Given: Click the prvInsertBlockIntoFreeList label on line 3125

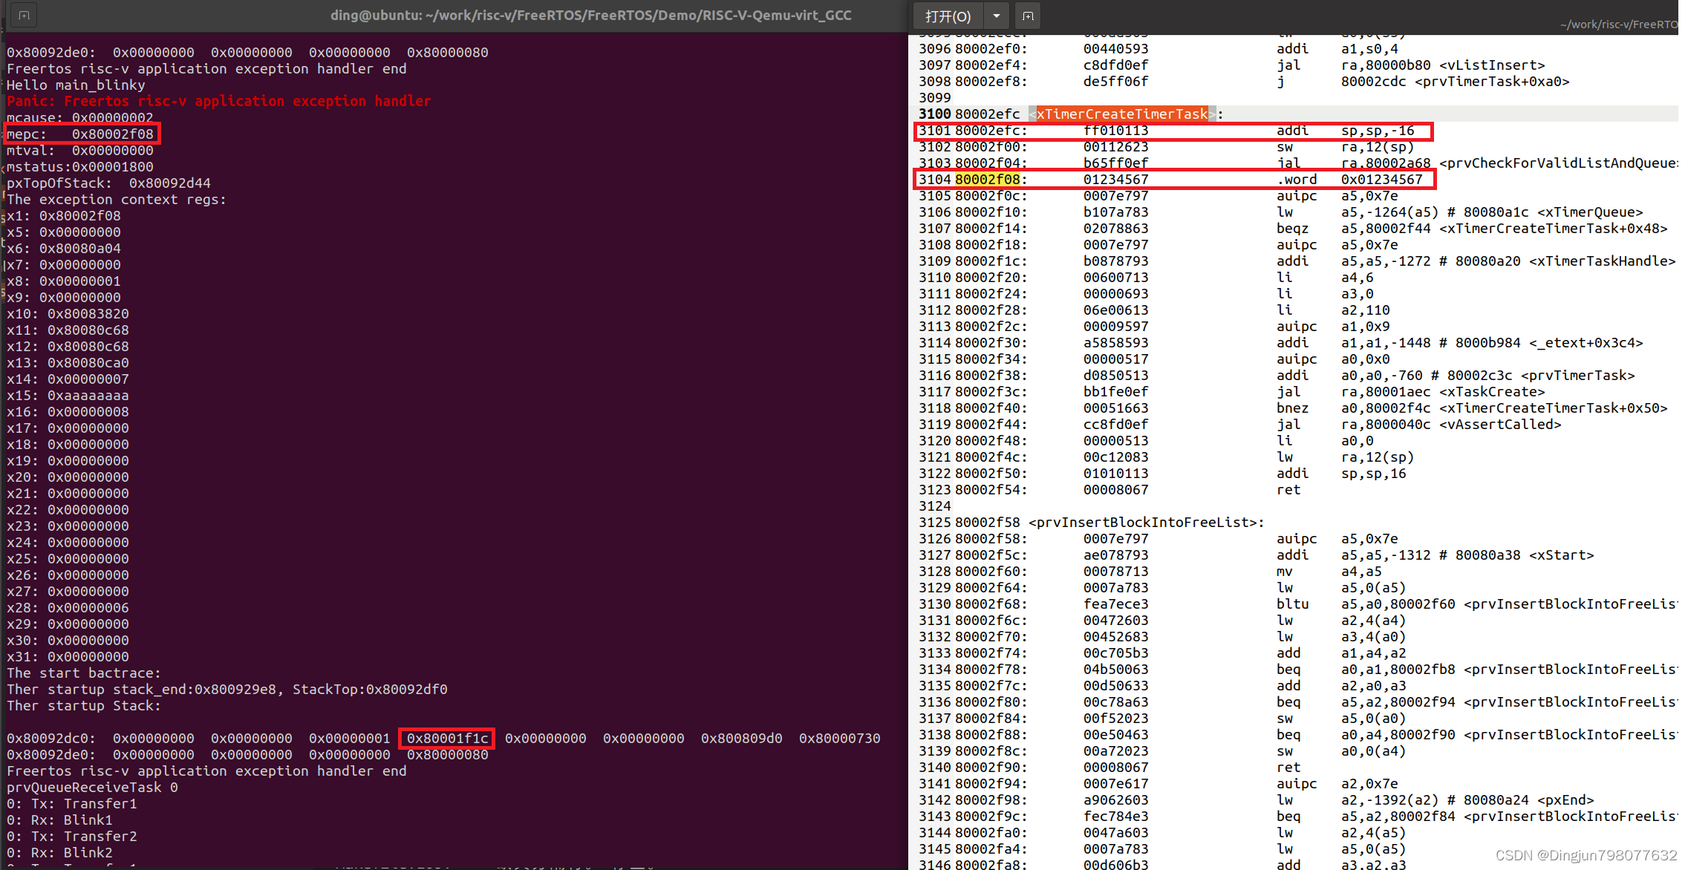Looking at the screenshot, I should tap(1142, 523).
